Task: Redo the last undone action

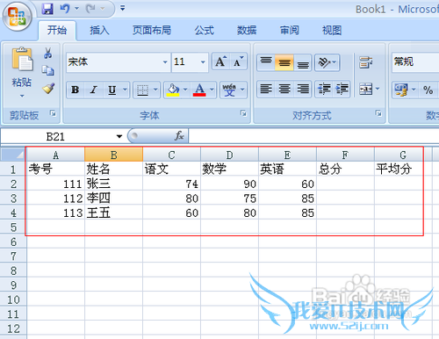Action: 90,9
